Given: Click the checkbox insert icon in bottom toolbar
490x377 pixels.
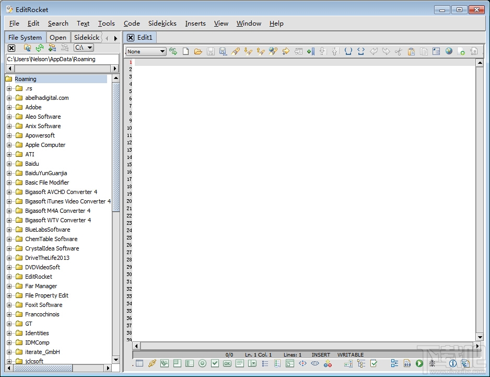Looking at the screenshot, I should (x=215, y=363).
